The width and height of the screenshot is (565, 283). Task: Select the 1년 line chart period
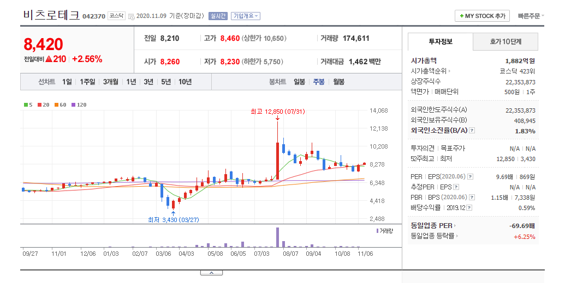coord(131,82)
